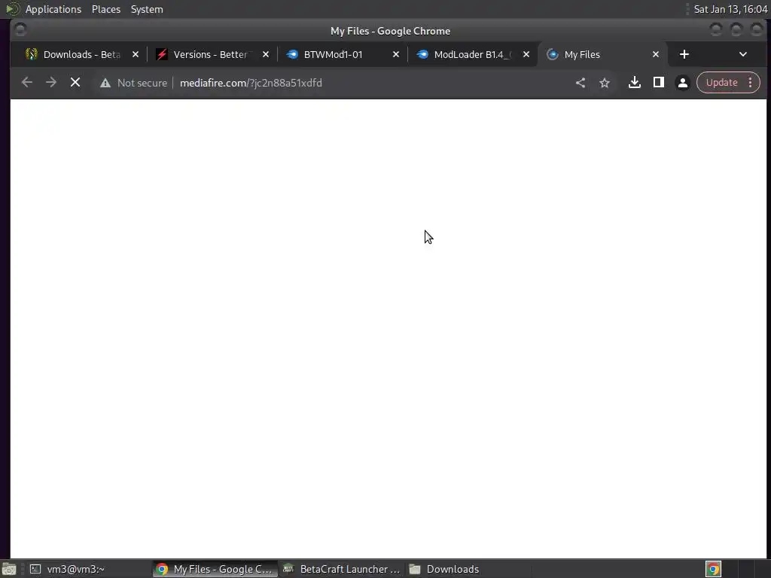Close the ModLoader B1.4 tab

pyautogui.click(x=526, y=54)
